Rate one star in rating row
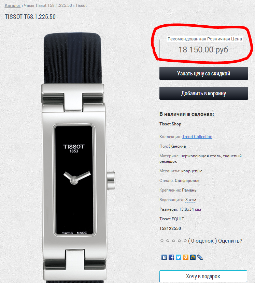This screenshot has width=255, height=283. (x=162, y=241)
